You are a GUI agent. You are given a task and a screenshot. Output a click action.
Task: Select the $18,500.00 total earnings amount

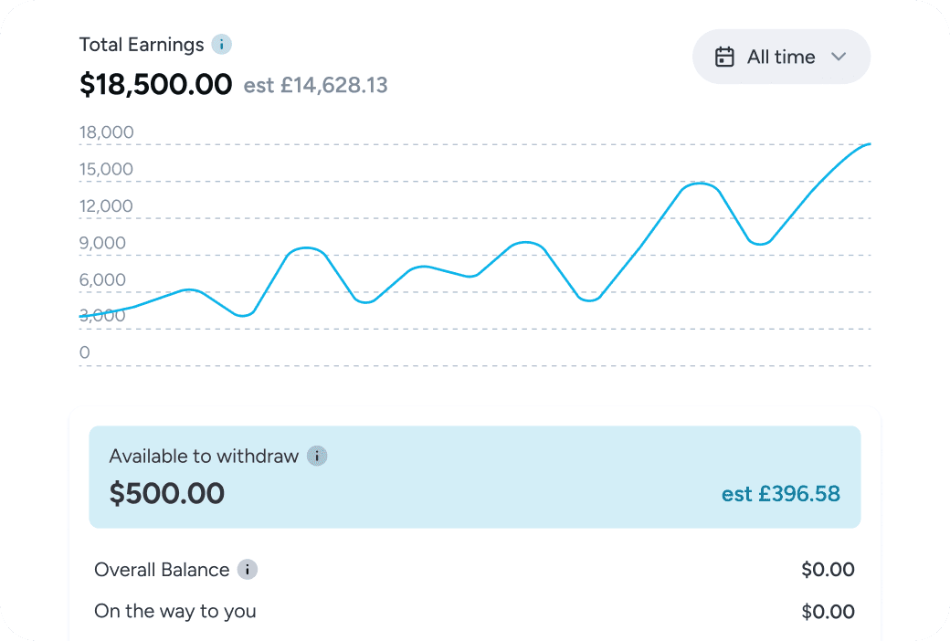155,85
